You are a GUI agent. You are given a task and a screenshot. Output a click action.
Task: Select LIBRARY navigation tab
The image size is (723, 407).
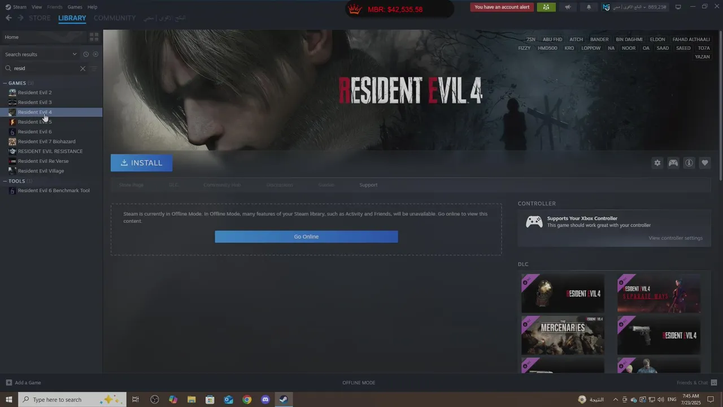click(x=72, y=18)
